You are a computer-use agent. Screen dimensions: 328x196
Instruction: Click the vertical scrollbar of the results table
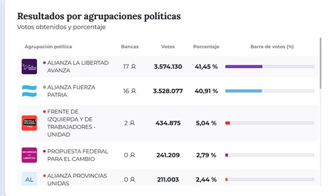[x=320, y=63]
